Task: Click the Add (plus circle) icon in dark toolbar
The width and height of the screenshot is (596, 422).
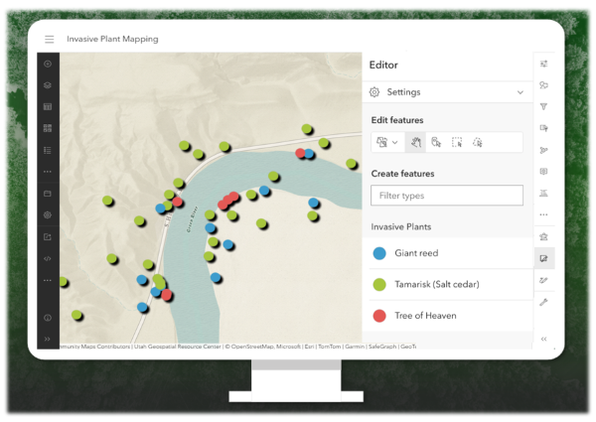Action: coord(48,64)
